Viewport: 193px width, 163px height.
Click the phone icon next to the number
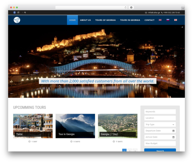(x=162, y=13)
